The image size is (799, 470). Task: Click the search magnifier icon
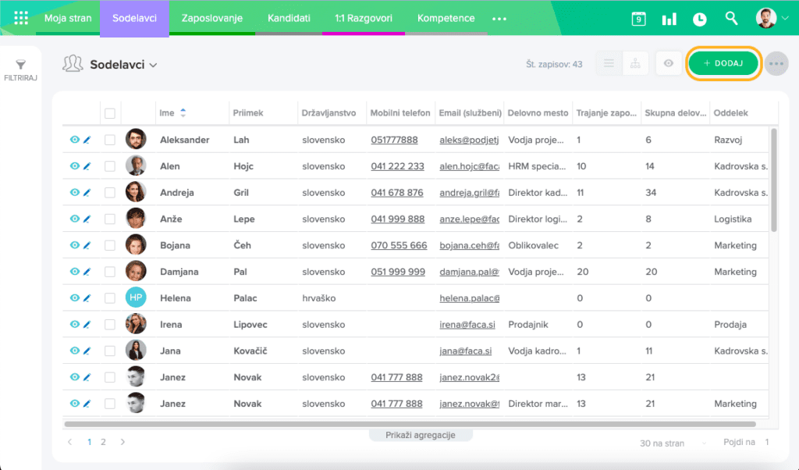(731, 18)
